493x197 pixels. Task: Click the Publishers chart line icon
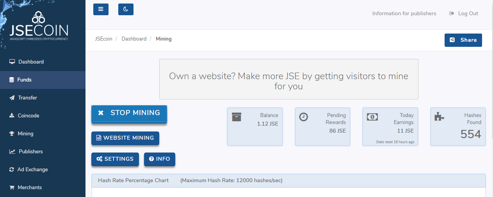12,151
